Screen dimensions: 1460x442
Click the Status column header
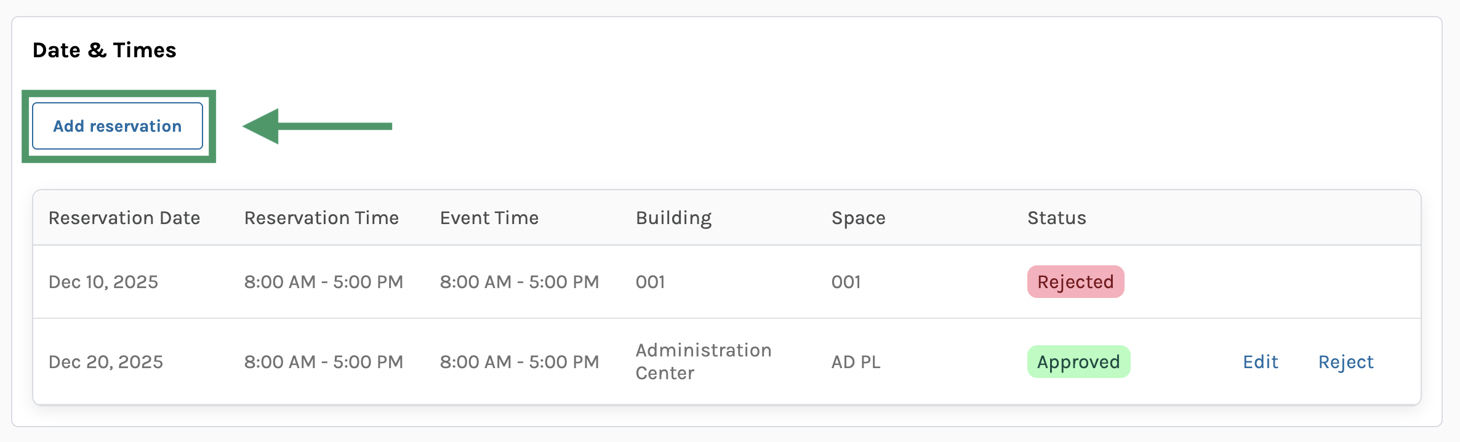click(1056, 218)
